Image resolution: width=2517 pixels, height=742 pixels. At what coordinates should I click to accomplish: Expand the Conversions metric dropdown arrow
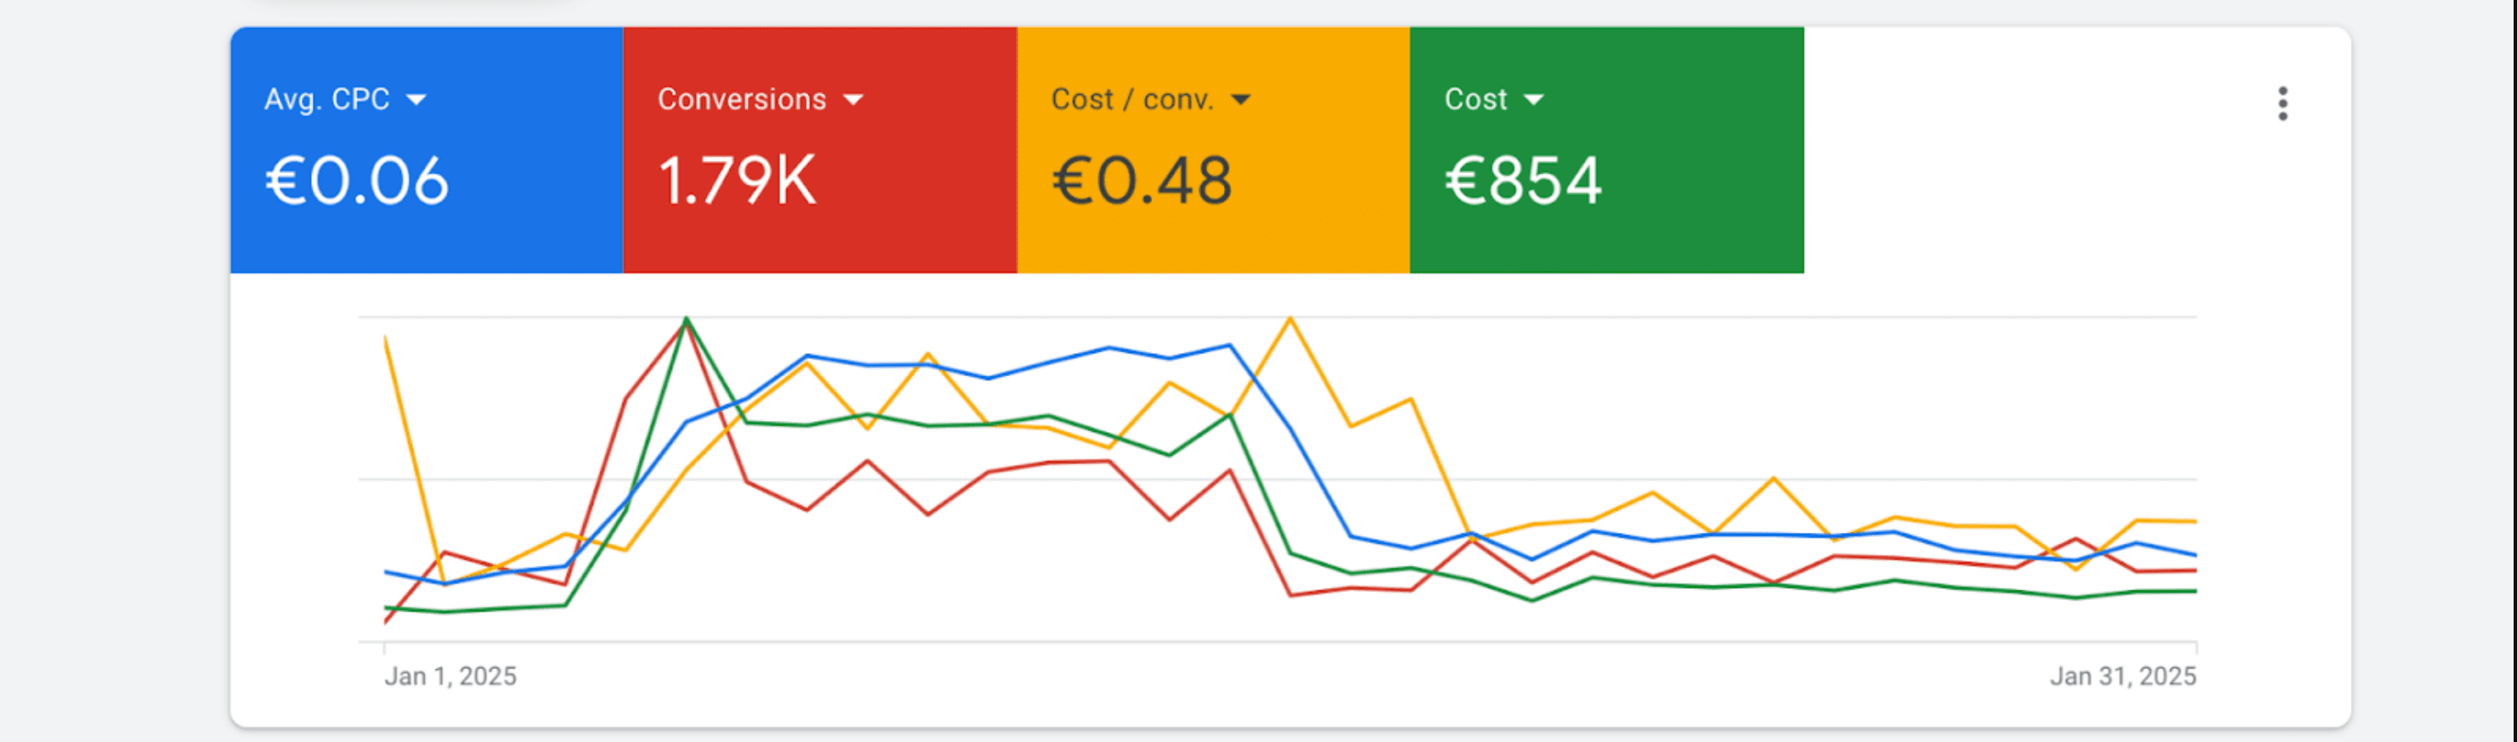(x=853, y=100)
